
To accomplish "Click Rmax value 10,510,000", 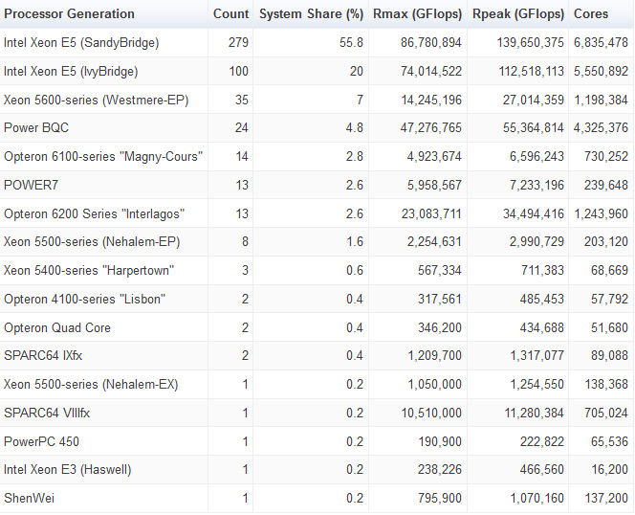I will point(431,413).
